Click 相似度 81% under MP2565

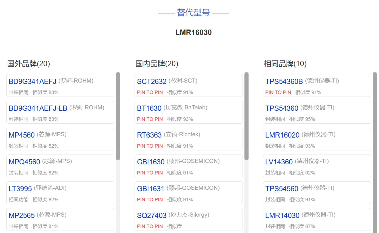pos(45,226)
